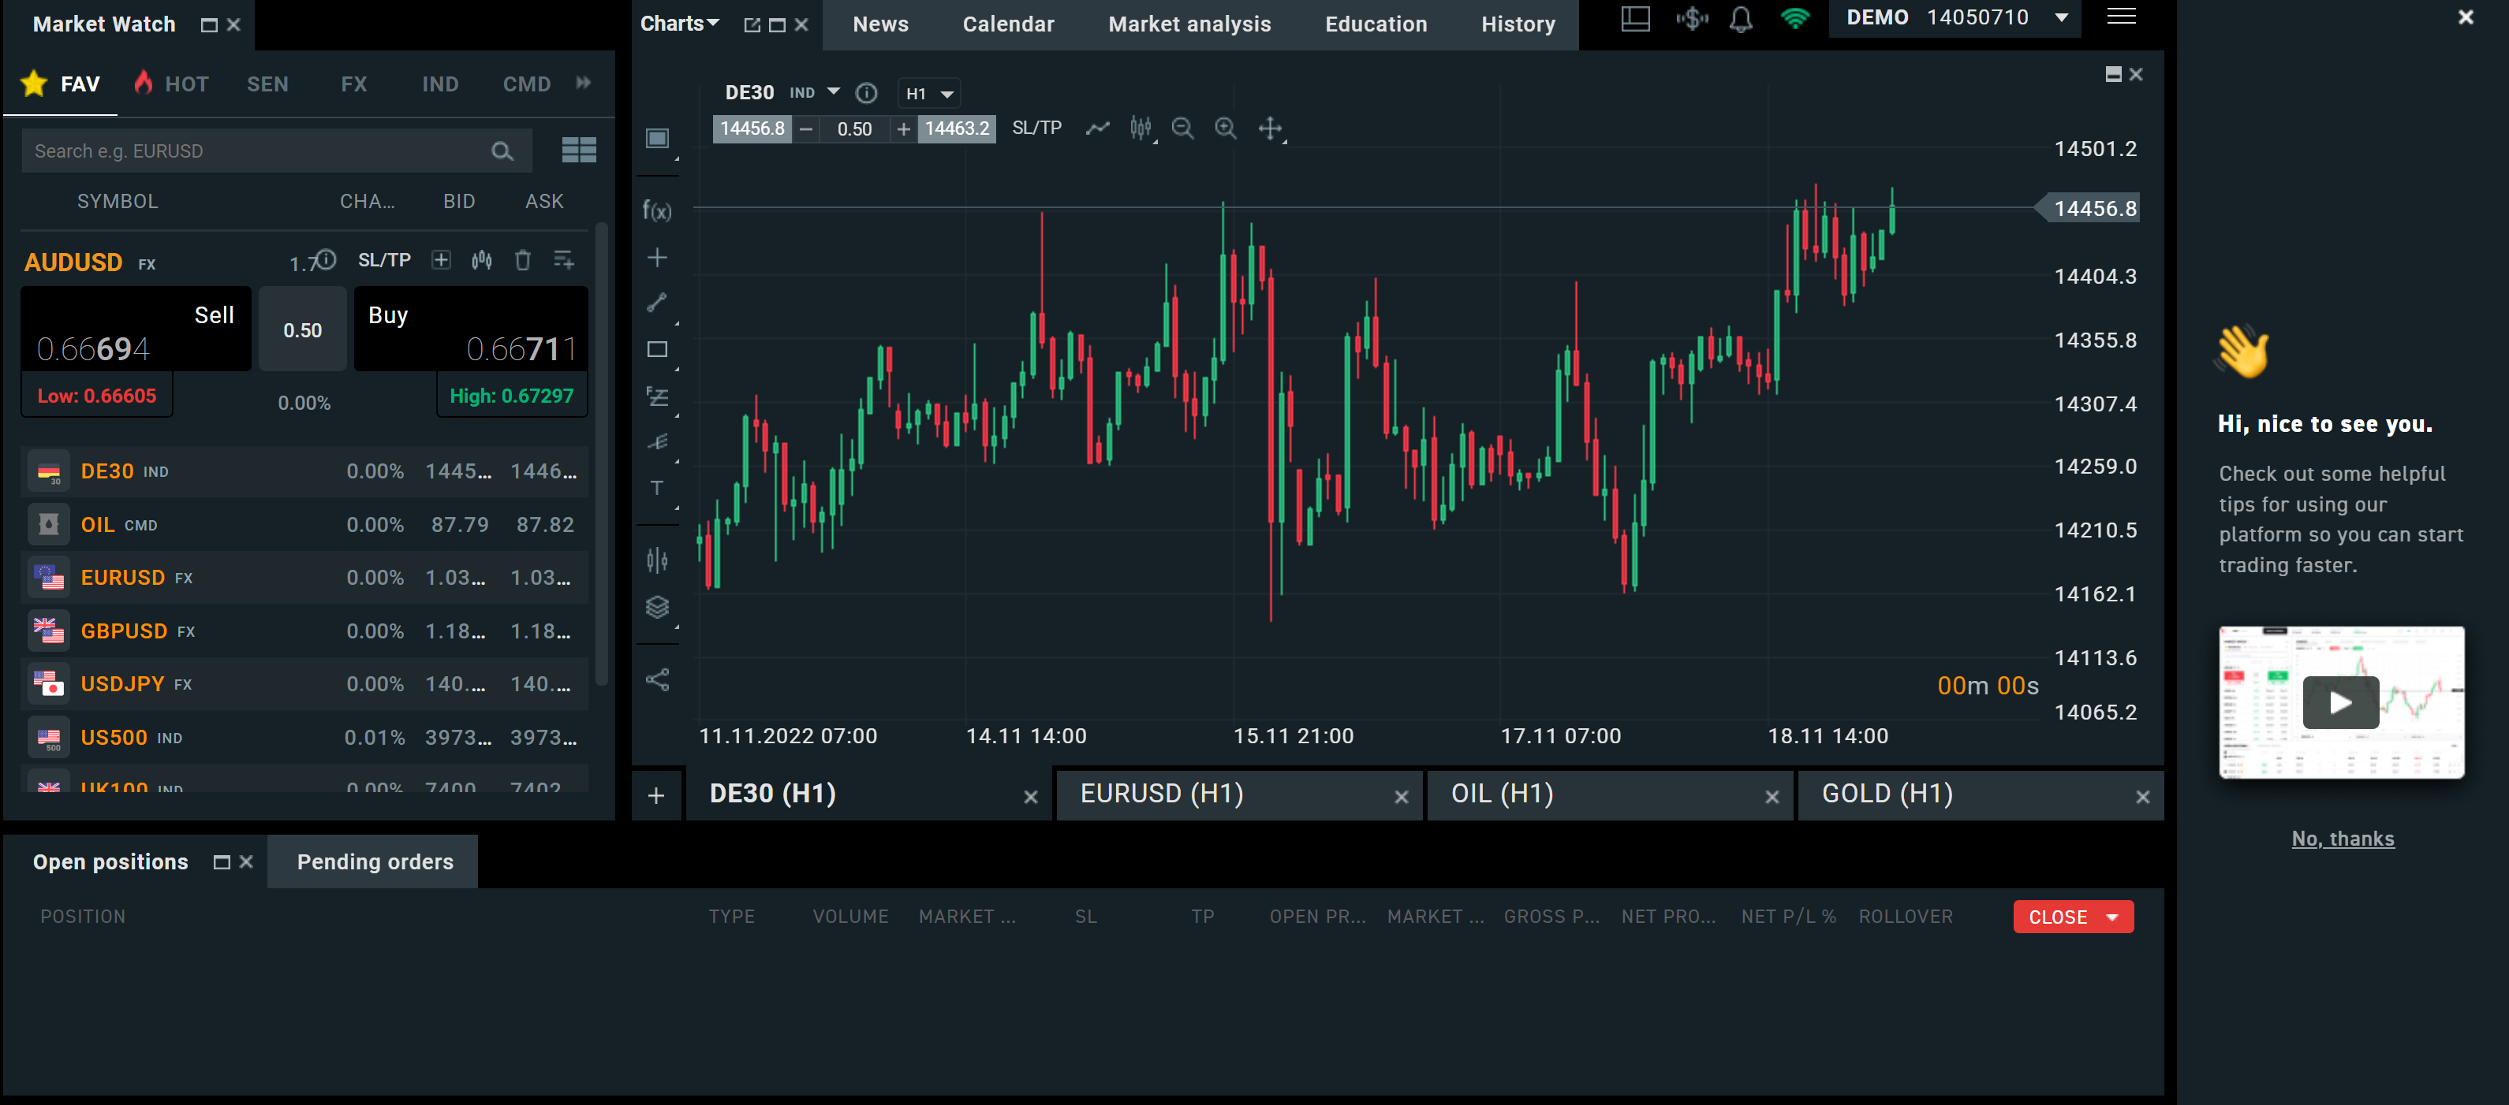
Task: Check the connection status wifi icon
Action: click(x=1794, y=18)
